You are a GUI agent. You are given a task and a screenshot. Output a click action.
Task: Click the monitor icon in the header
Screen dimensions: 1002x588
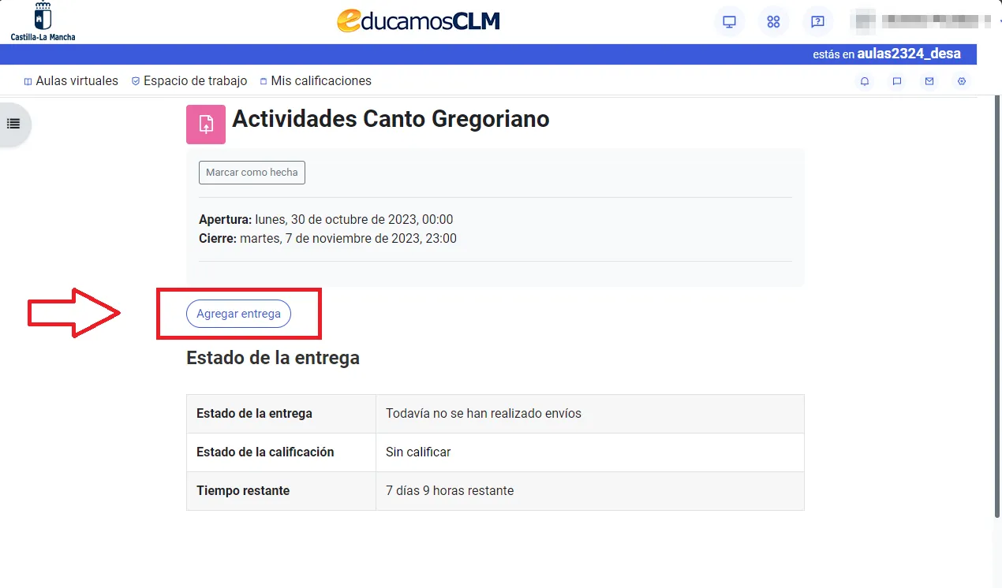(729, 21)
